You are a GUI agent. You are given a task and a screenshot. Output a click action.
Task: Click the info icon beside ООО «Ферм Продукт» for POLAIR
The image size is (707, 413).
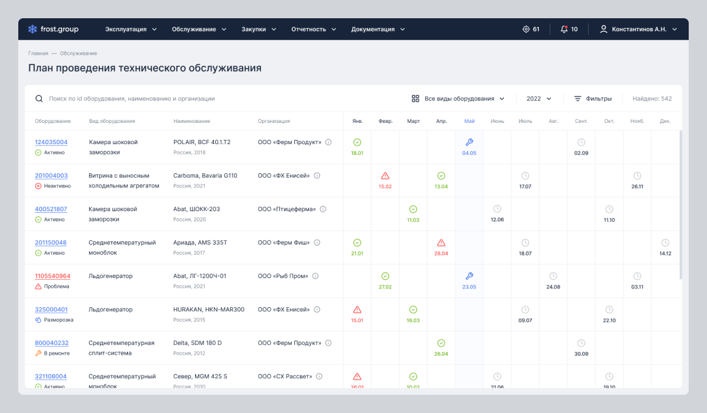(329, 142)
